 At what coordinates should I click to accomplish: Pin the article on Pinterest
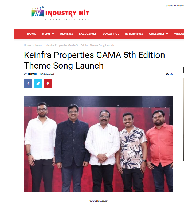point(48,84)
